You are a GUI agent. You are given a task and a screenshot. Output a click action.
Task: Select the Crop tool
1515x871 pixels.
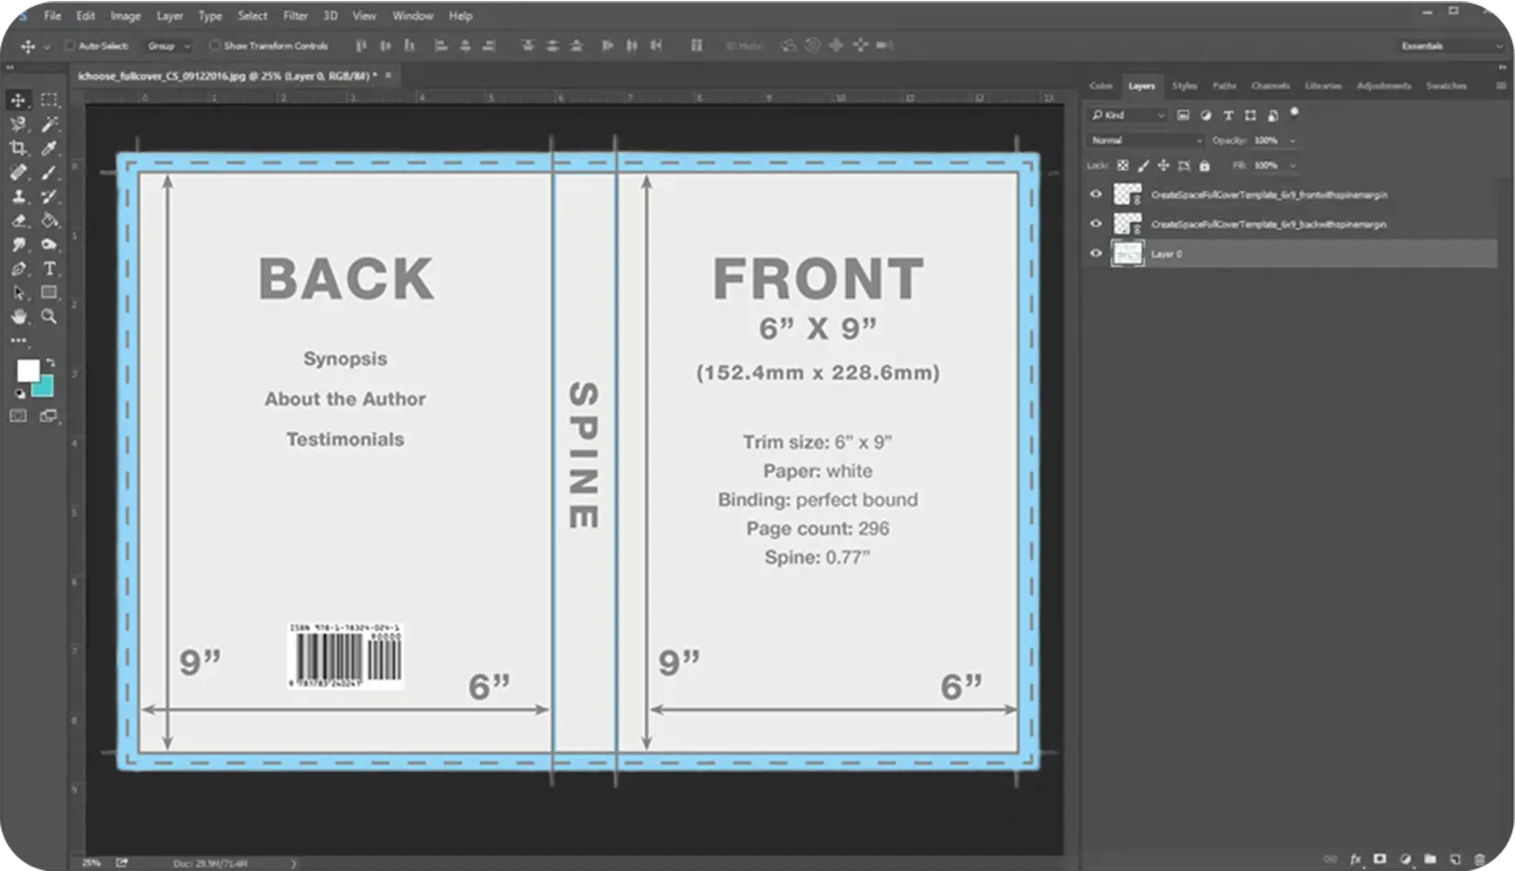pos(17,148)
